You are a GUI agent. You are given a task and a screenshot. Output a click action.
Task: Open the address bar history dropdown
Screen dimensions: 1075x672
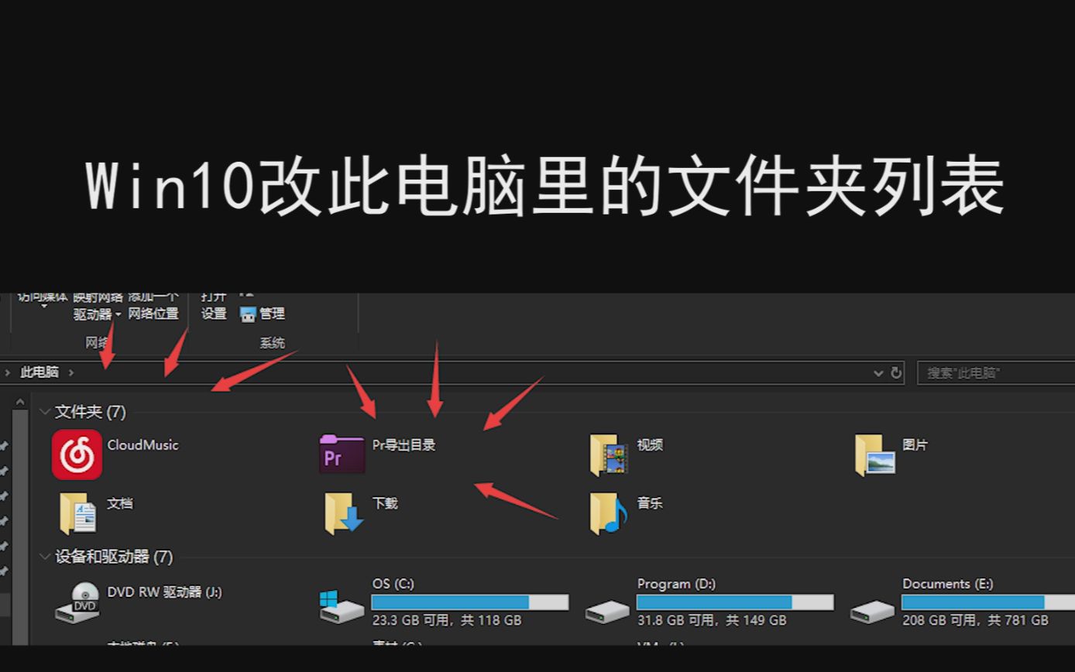(878, 372)
